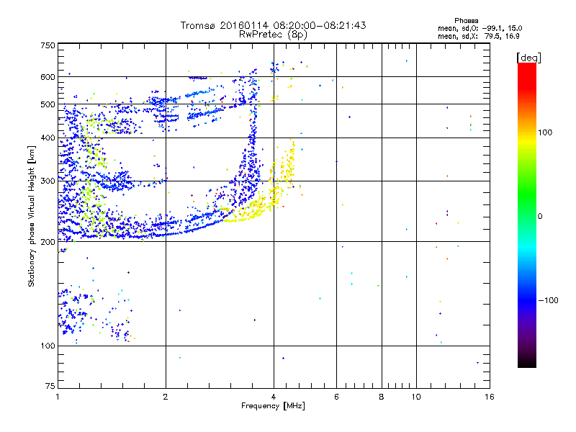Click the black bottom of the colorbar
This screenshot has height=432, width=576.
(527, 362)
